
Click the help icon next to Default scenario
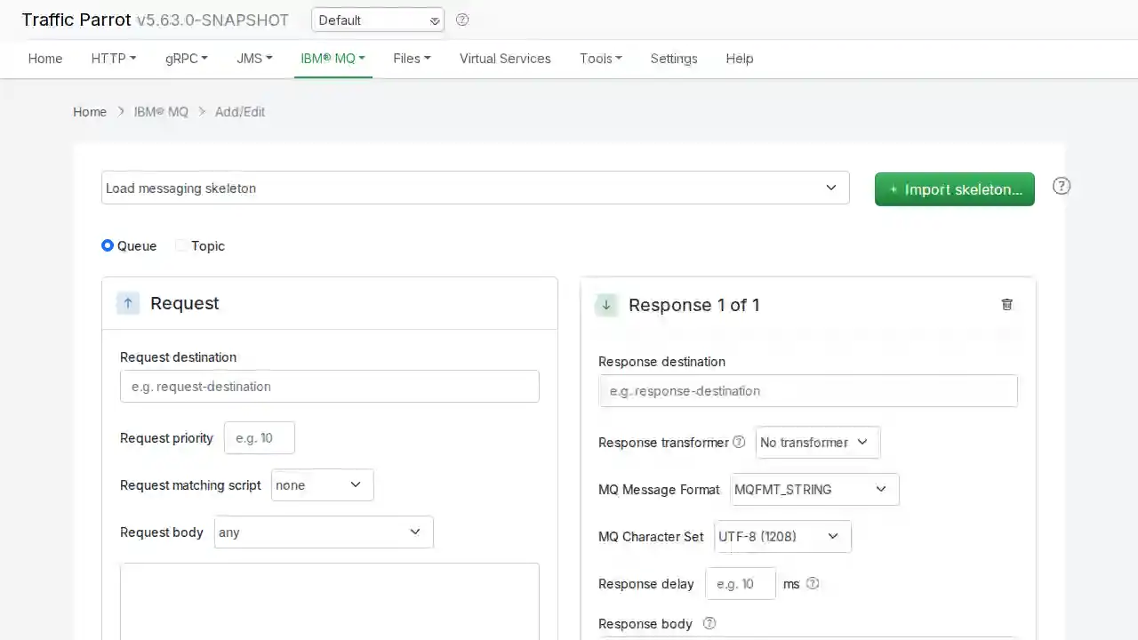click(462, 20)
